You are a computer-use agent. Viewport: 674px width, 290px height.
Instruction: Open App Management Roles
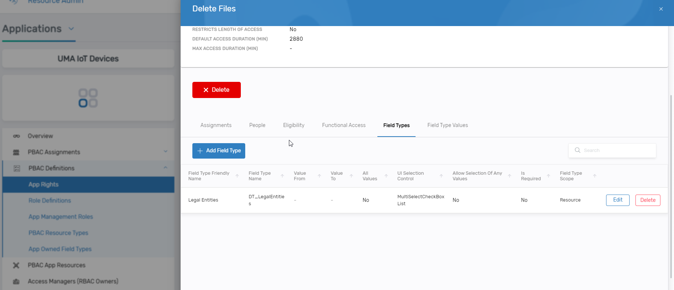[x=61, y=217]
